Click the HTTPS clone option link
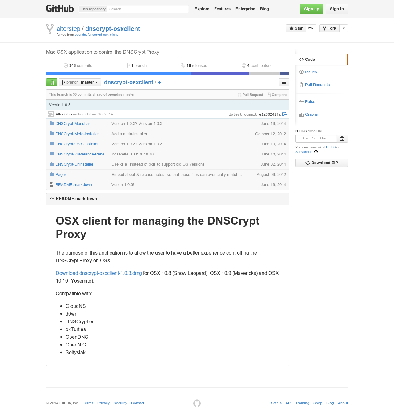The width and height of the screenshot is (394, 418). tap(330, 147)
